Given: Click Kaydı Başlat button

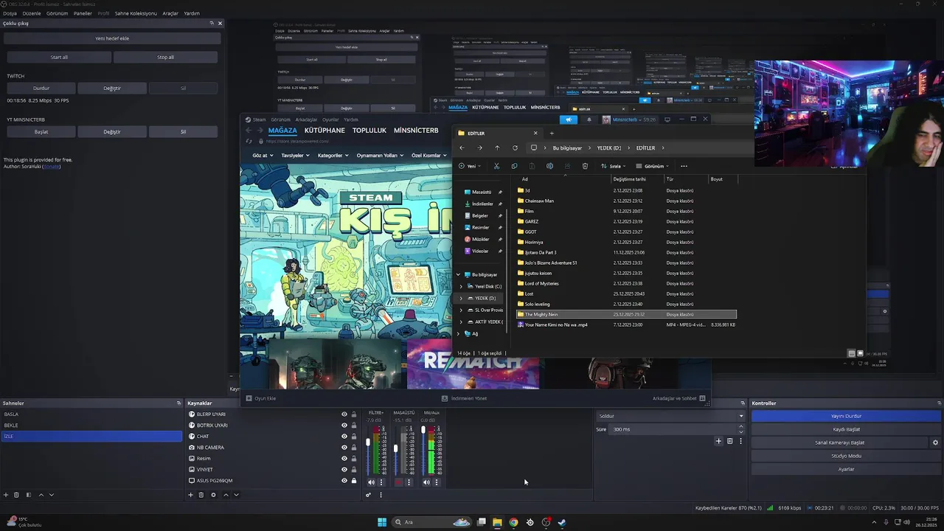Looking at the screenshot, I should pyautogui.click(x=846, y=429).
